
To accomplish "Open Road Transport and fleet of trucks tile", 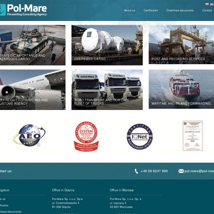I will [x=107, y=90].
